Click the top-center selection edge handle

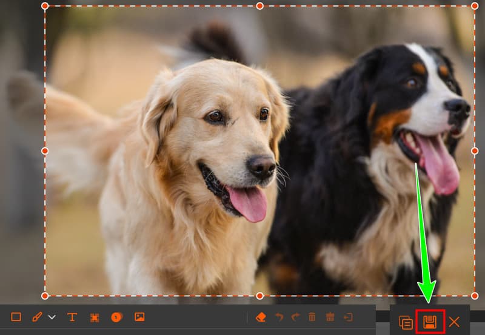pyautogui.click(x=260, y=6)
